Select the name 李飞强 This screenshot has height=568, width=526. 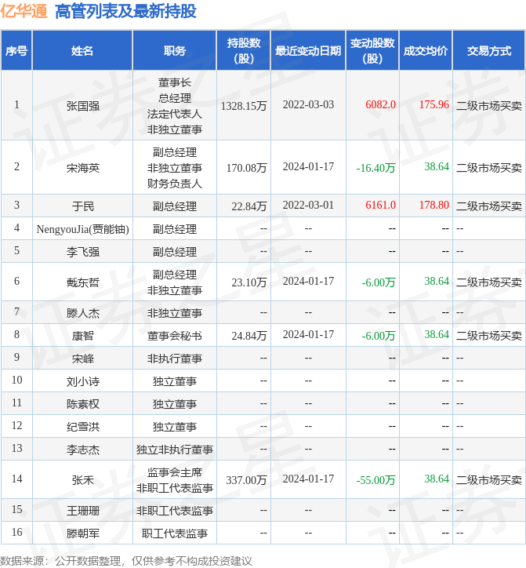pos(83,252)
